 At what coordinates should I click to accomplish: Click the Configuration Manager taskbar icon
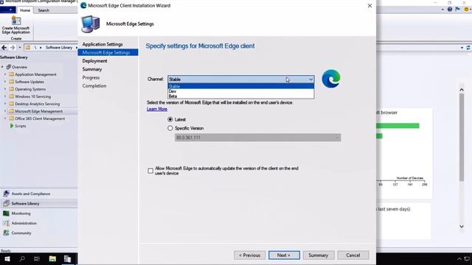click(67, 258)
